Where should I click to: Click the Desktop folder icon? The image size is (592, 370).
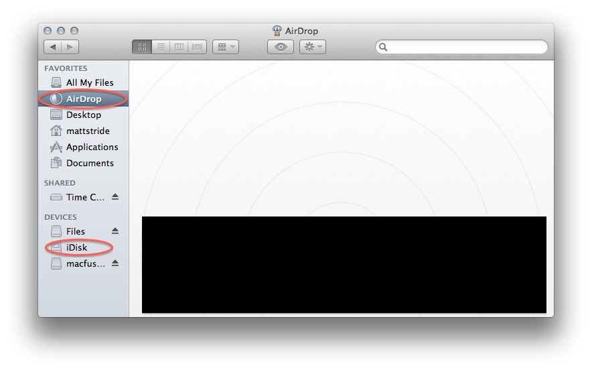[x=56, y=115]
